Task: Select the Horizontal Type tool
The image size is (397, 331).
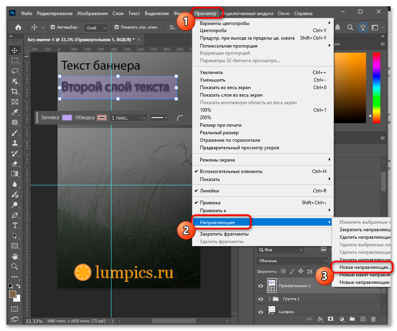Action: tap(15, 225)
